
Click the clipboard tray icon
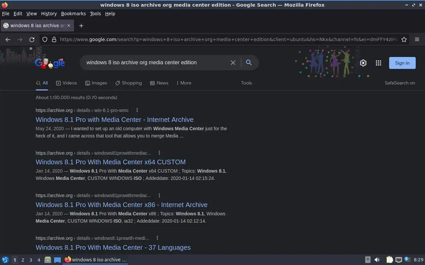tap(389, 260)
